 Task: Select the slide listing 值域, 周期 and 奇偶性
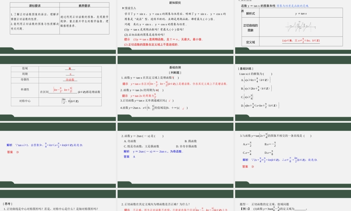(x=58, y=90)
